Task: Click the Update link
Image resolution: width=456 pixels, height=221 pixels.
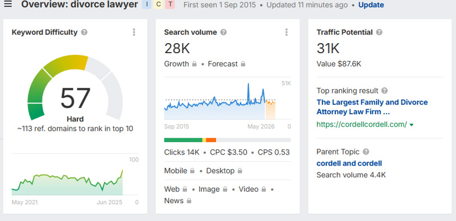Action: pos(371,5)
